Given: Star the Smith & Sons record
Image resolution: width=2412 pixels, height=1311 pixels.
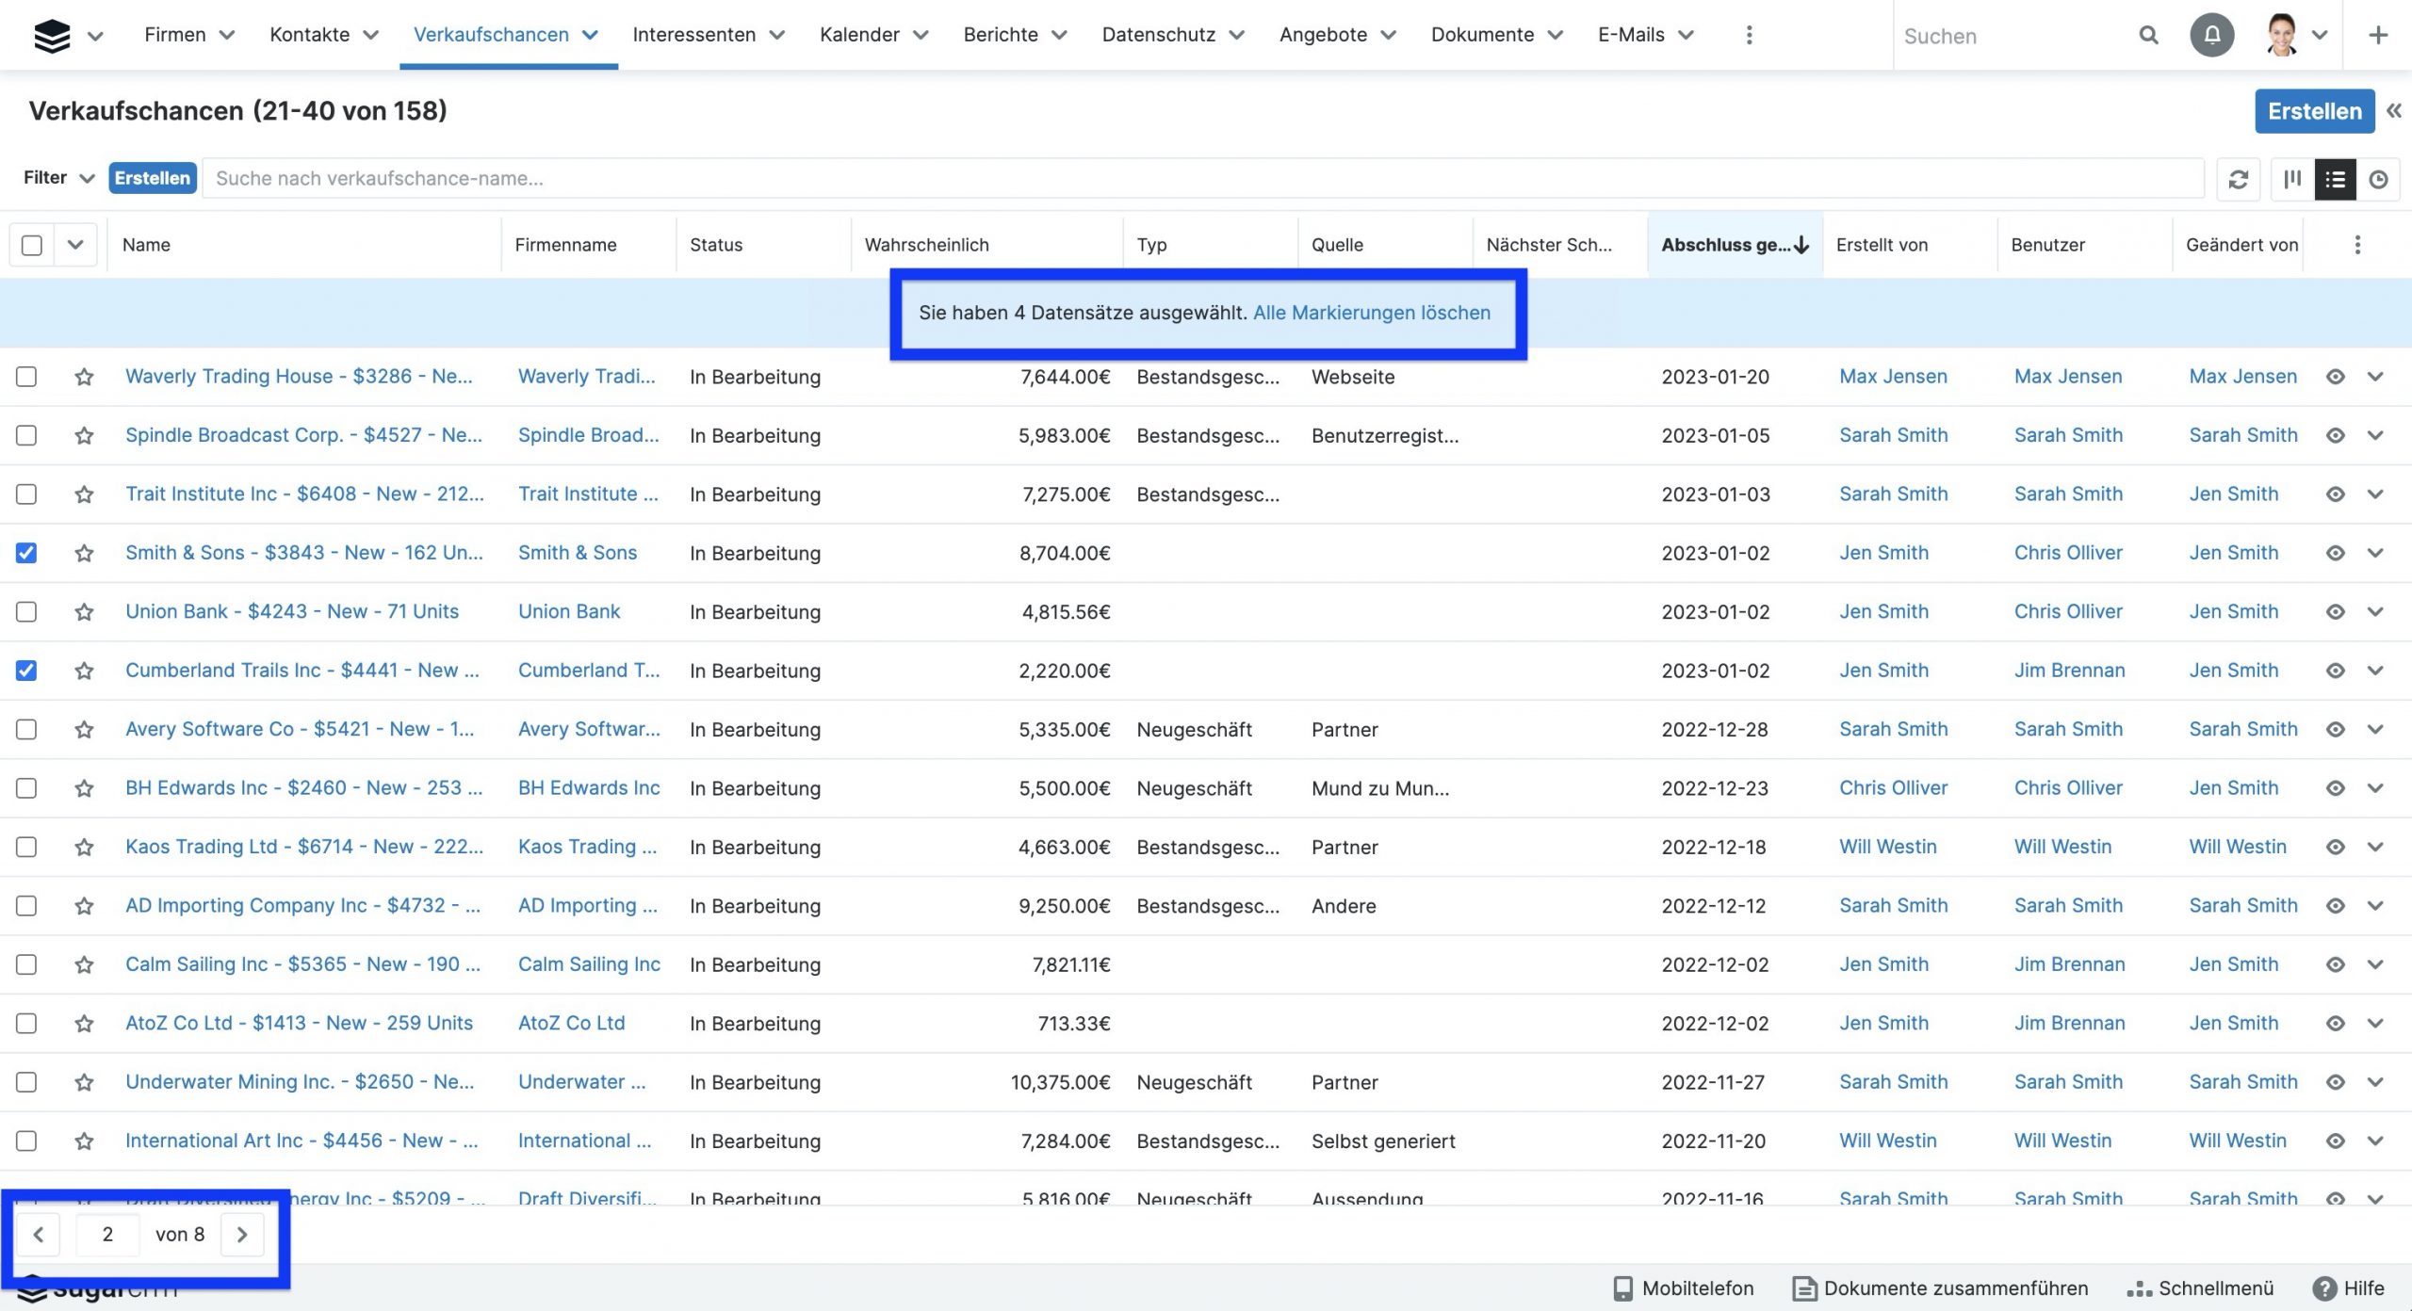Looking at the screenshot, I should [x=84, y=553].
